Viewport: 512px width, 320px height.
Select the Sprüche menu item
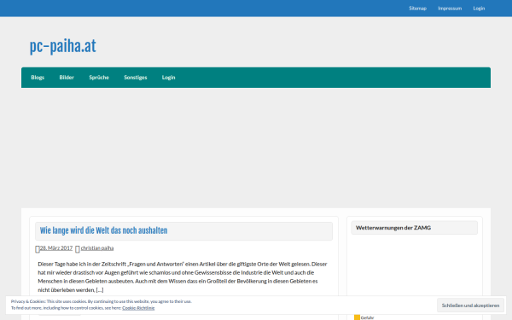coord(99,78)
